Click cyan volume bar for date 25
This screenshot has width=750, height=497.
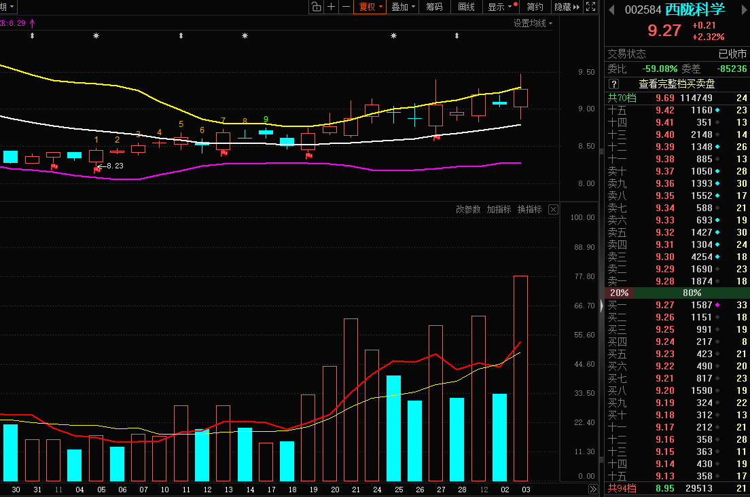(393, 428)
